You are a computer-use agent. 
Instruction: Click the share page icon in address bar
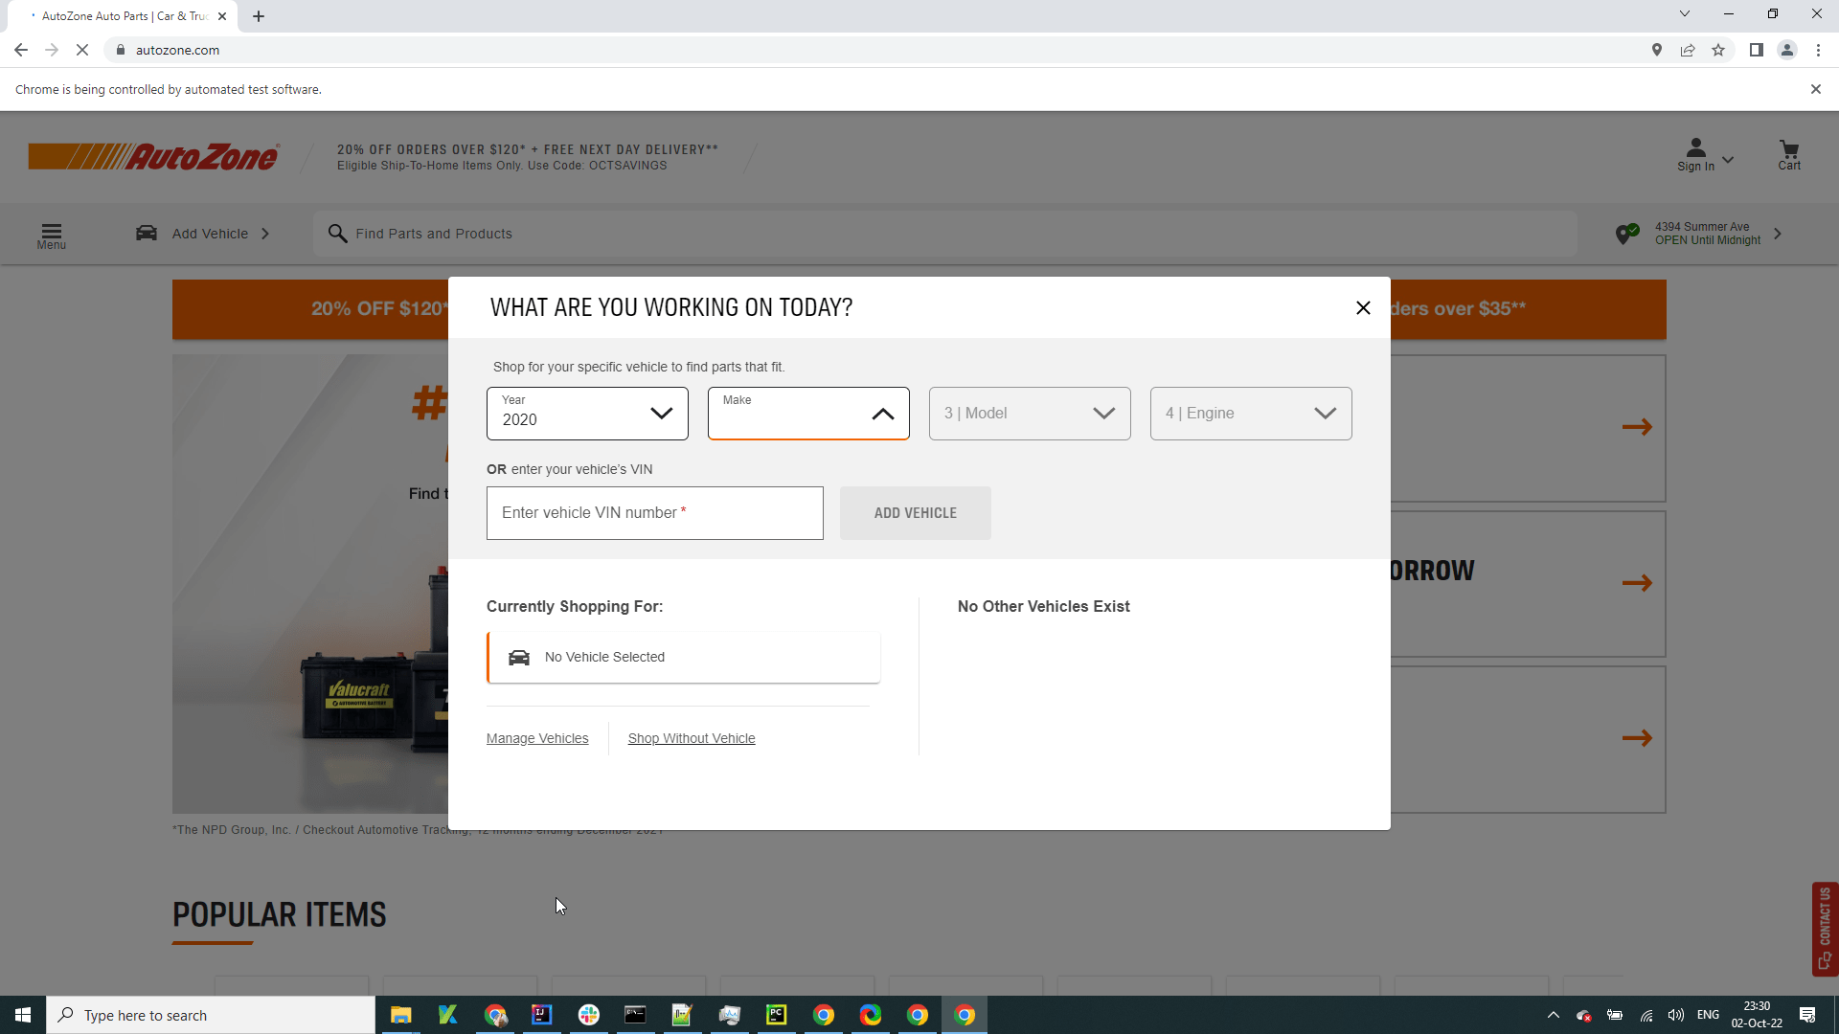[1688, 50]
